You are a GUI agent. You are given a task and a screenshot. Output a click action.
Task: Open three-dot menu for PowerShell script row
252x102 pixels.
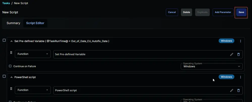(240, 77)
